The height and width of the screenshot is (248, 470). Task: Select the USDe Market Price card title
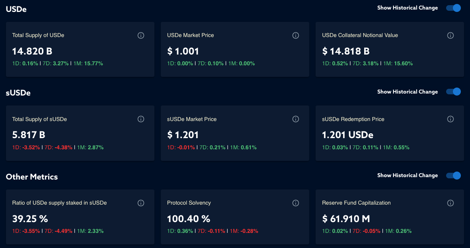pos(191,35)
